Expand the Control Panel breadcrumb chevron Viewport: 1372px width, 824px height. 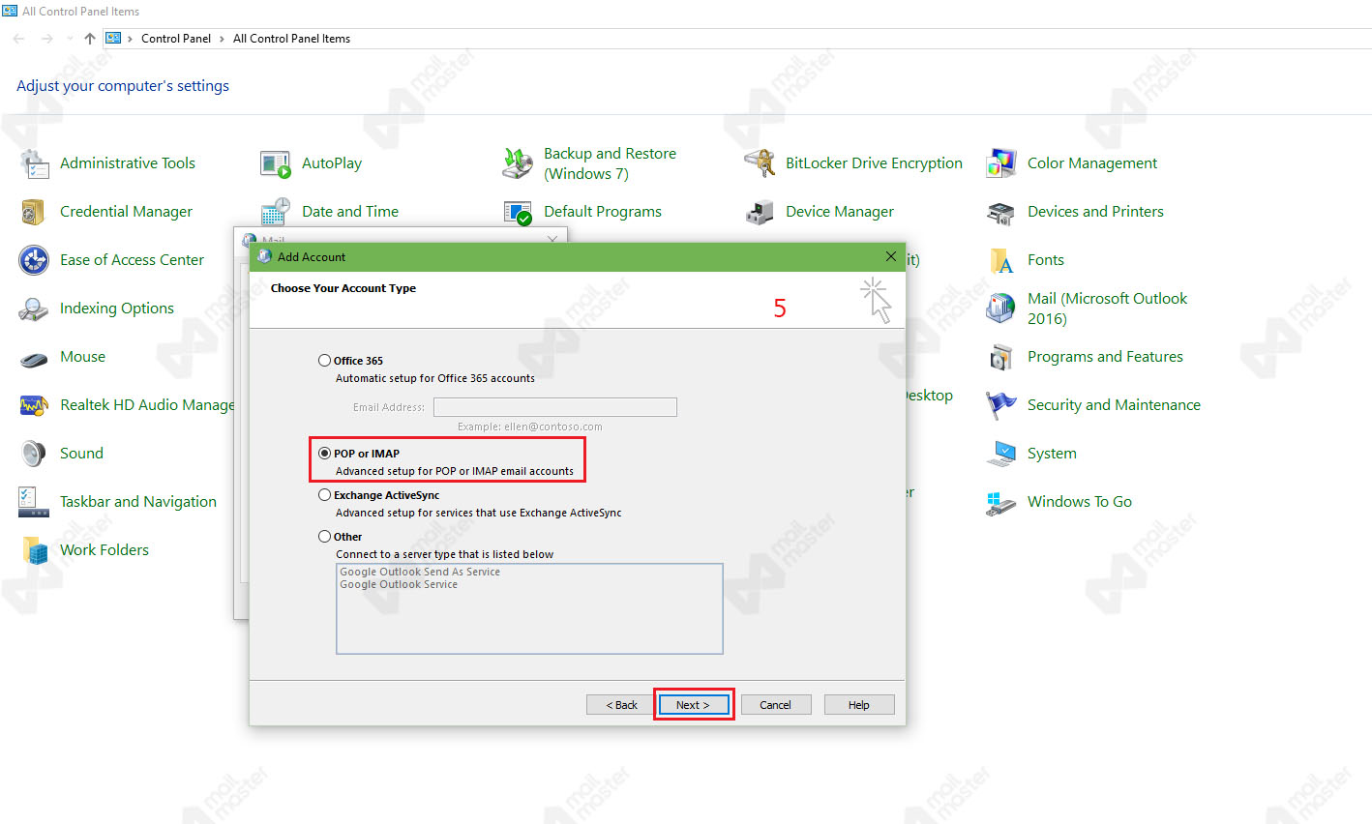pos(222,39)
